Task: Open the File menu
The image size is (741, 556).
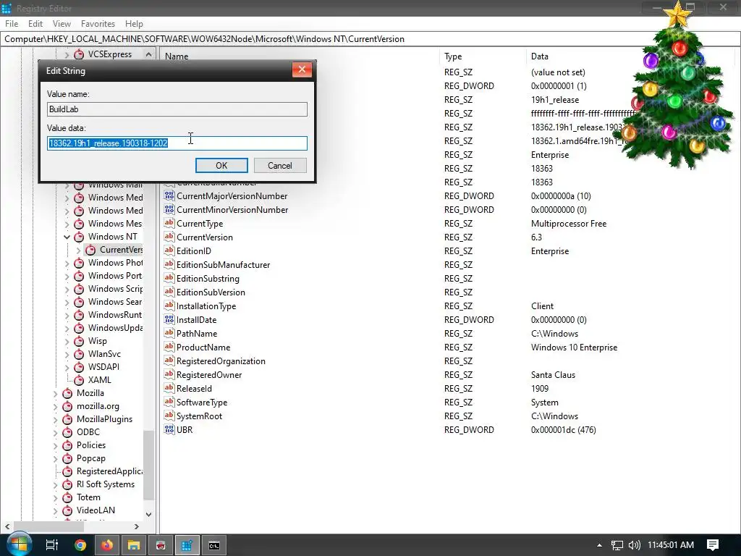Action: [12, 24]
